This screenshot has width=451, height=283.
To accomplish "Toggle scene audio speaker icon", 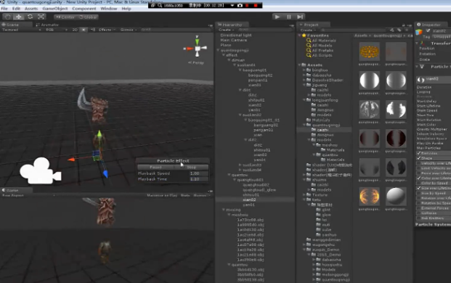I will click(93, 30).
